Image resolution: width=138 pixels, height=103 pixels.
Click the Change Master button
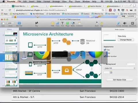pos(126,40)
